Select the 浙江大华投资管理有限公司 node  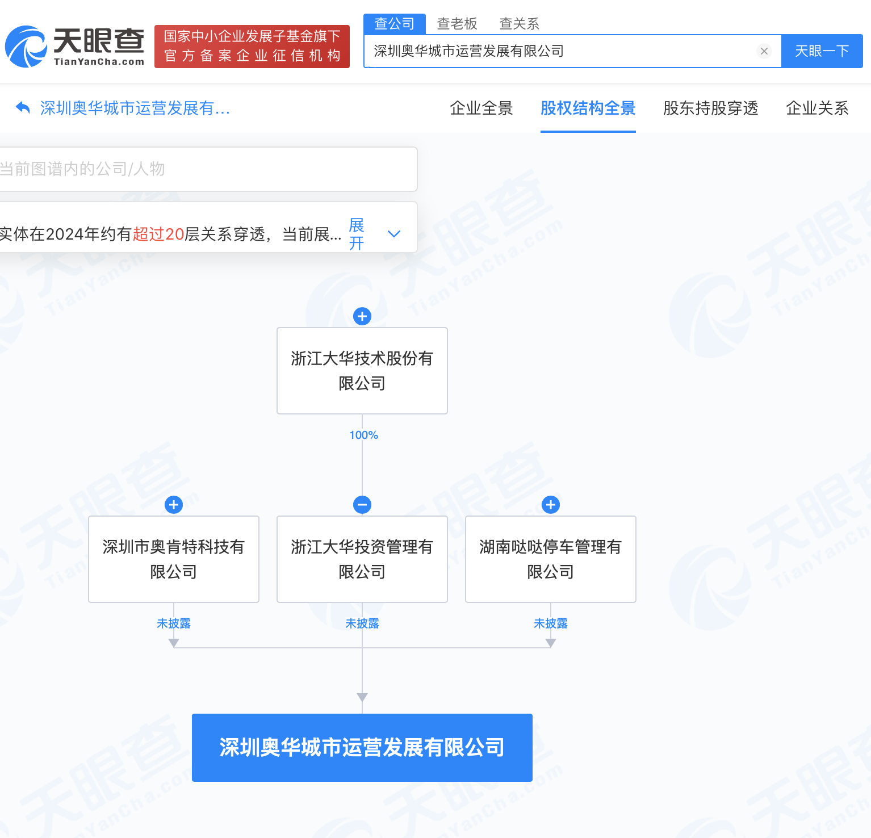coord(362,559)
